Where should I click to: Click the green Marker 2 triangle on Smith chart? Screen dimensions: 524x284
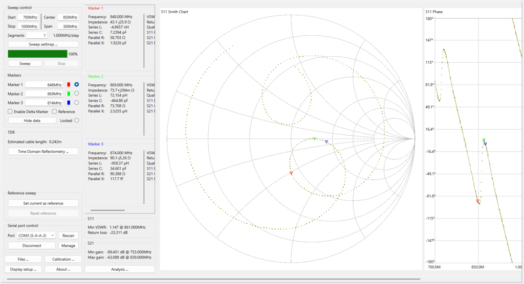click(x=315, y=138)
